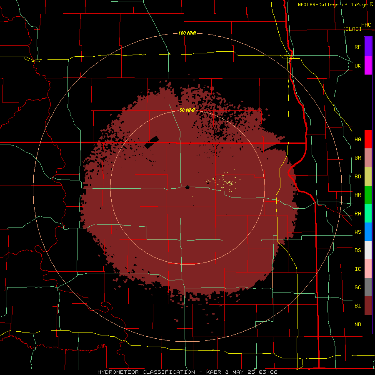Click the RF purple legend swatch
The width and height of the screenshot is (375, 375).
point(368,47)
